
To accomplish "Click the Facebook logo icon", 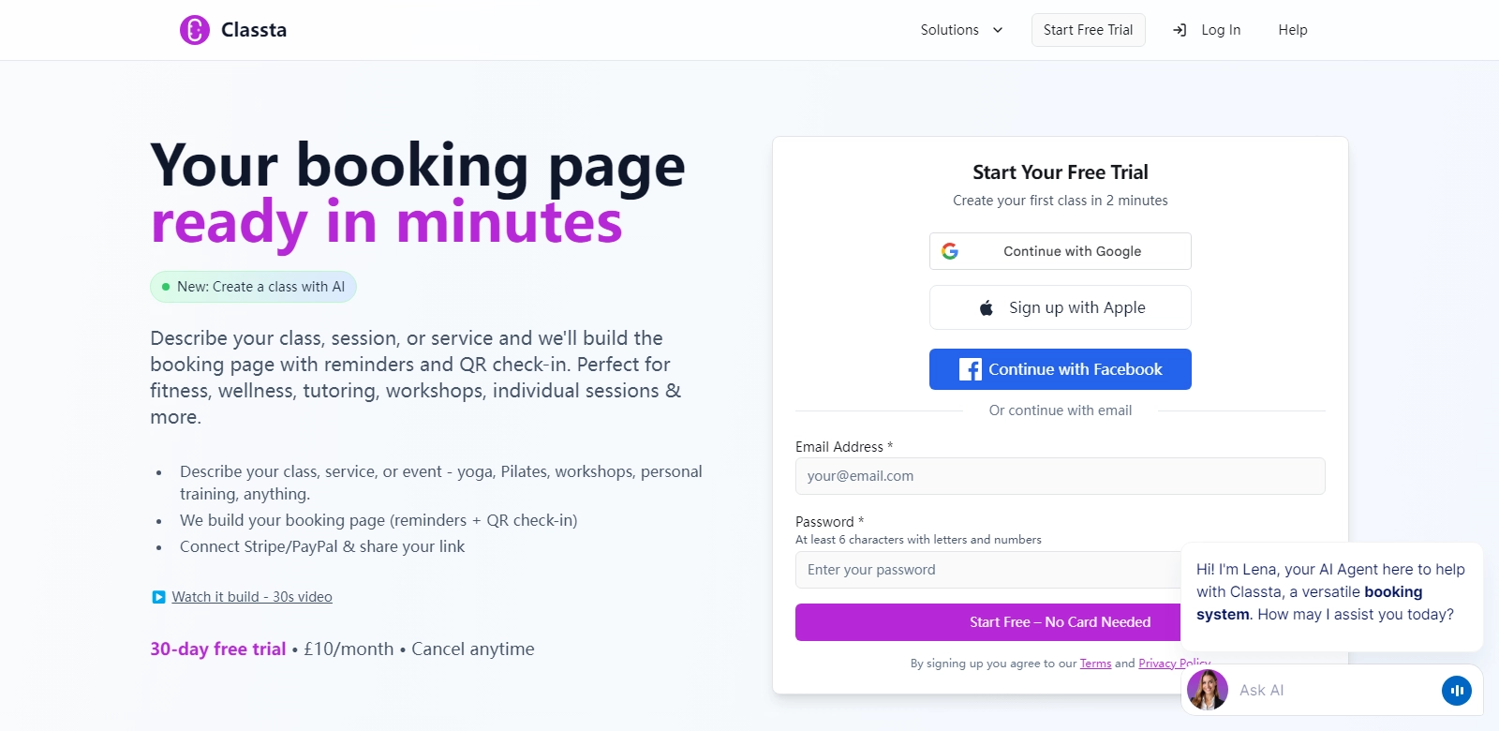I will click(x=971, y=369).
